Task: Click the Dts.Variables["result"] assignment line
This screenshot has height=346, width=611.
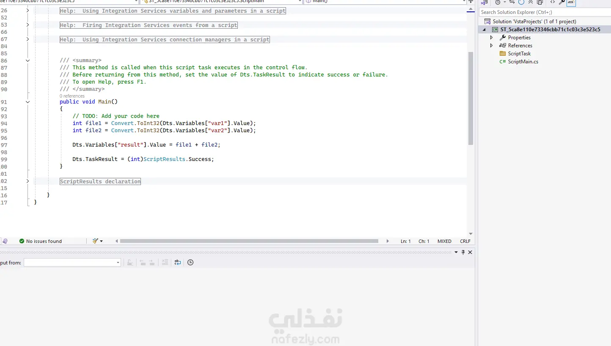Action: (x=146, y=145)
